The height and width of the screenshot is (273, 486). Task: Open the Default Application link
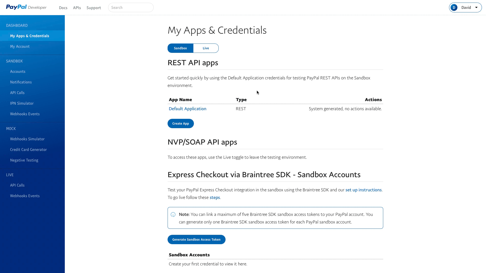tap(187, 109)
